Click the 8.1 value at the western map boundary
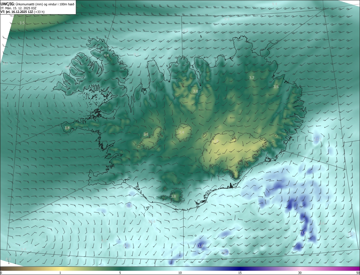 tap(5, 64)
